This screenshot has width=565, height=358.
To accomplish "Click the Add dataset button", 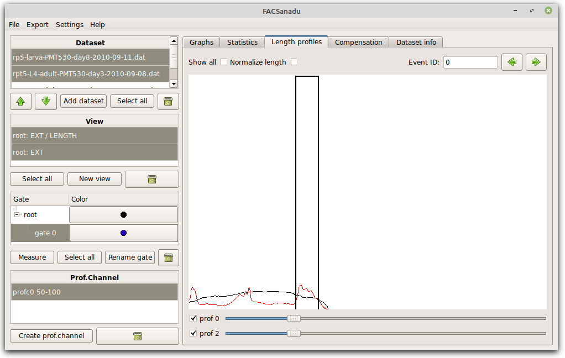I will (83, 101).
